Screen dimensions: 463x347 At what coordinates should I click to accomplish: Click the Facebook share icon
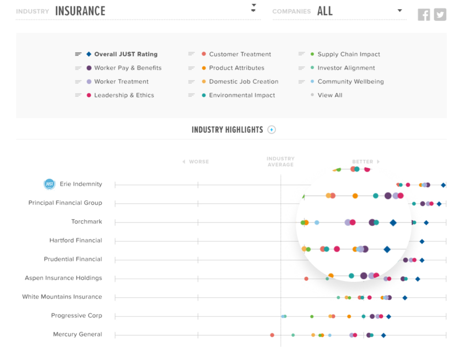click(424, 14)
